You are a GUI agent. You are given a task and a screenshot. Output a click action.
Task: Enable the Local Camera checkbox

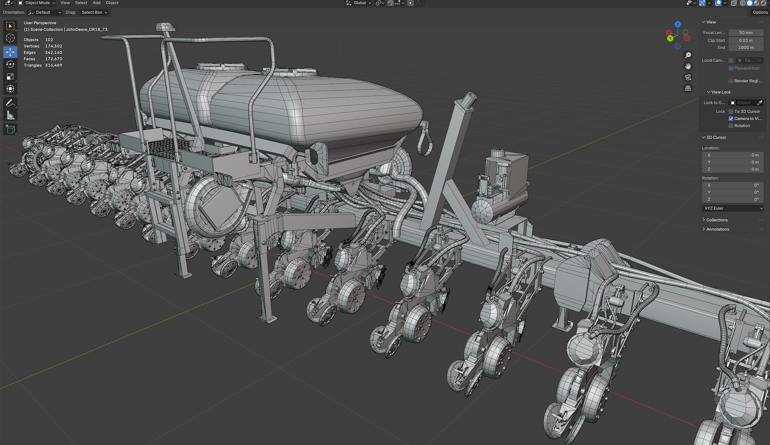tap(731, 61)
